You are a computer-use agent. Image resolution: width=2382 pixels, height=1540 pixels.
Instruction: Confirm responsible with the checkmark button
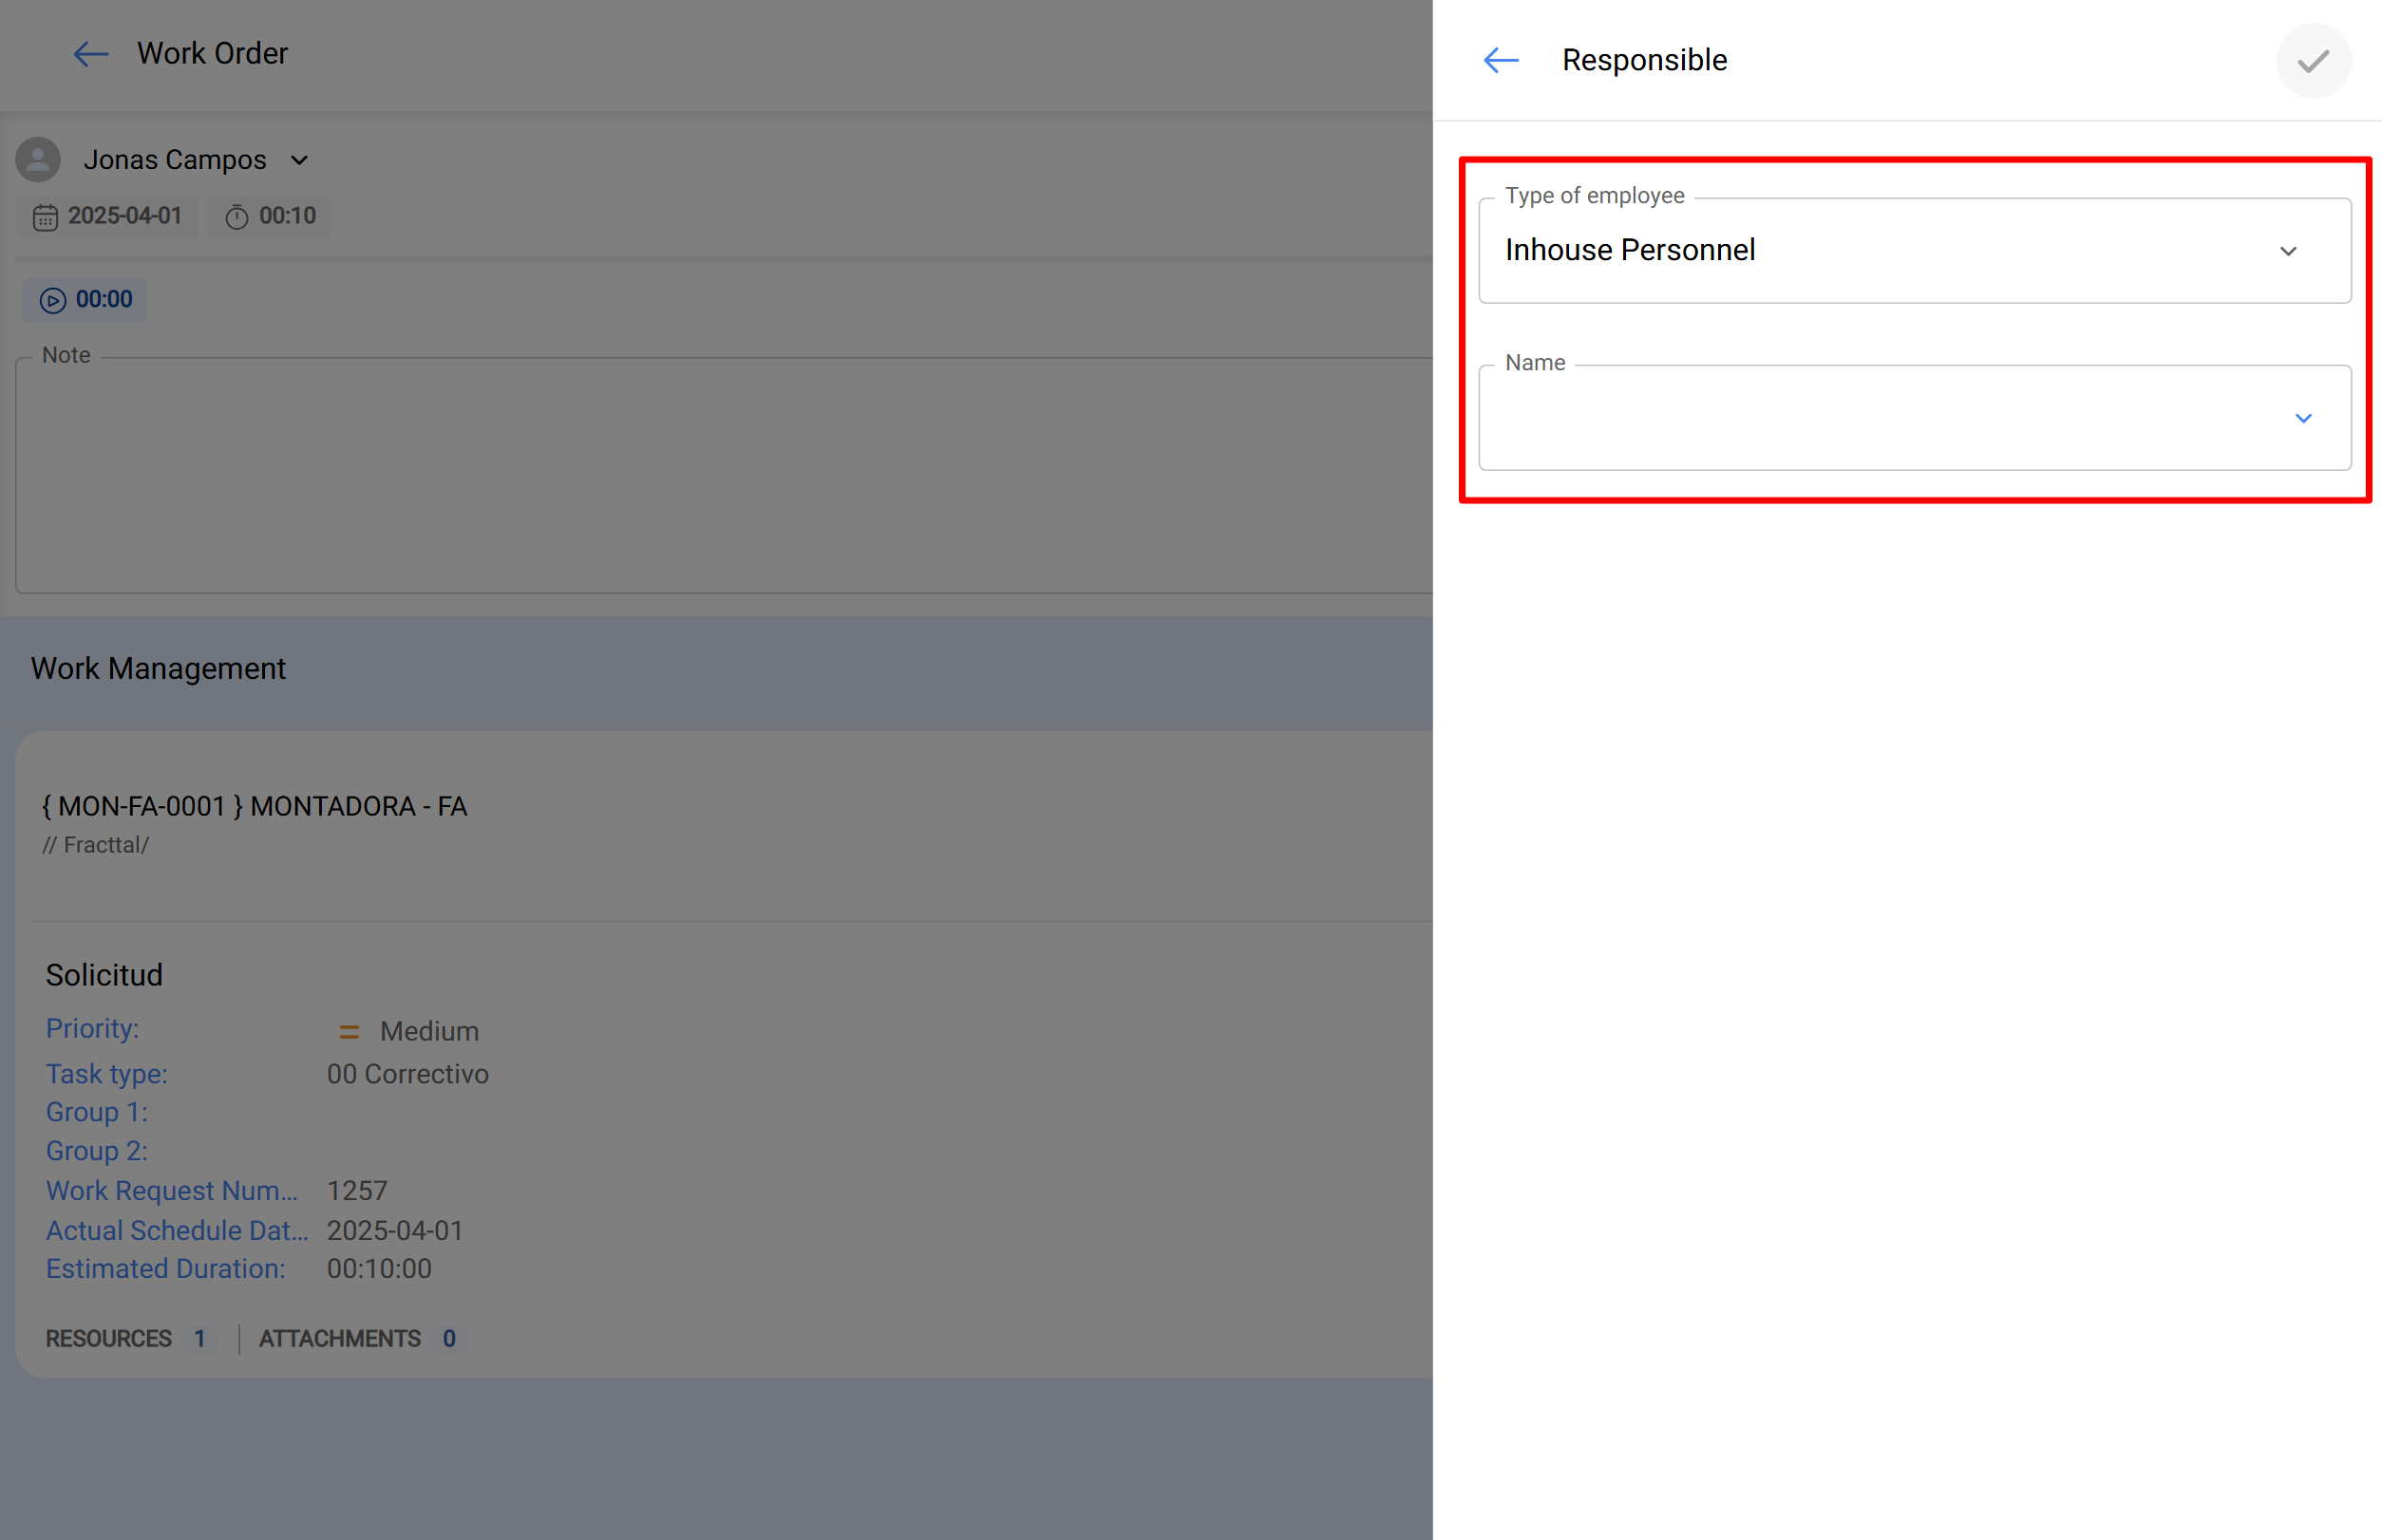click(2313, 61)
